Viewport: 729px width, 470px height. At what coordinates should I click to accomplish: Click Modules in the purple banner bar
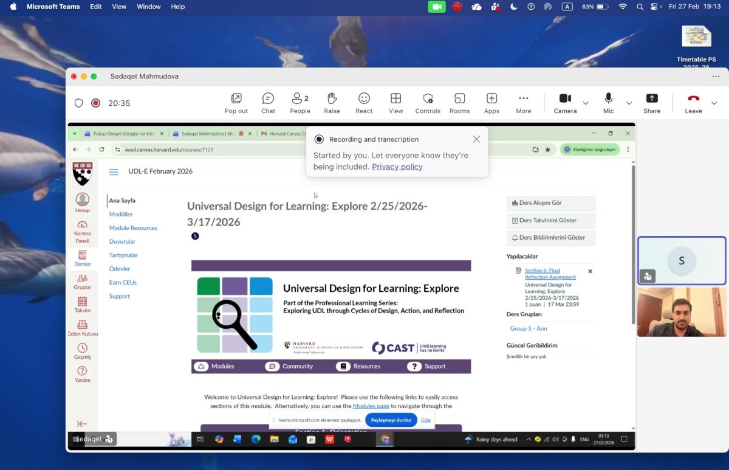215,366
